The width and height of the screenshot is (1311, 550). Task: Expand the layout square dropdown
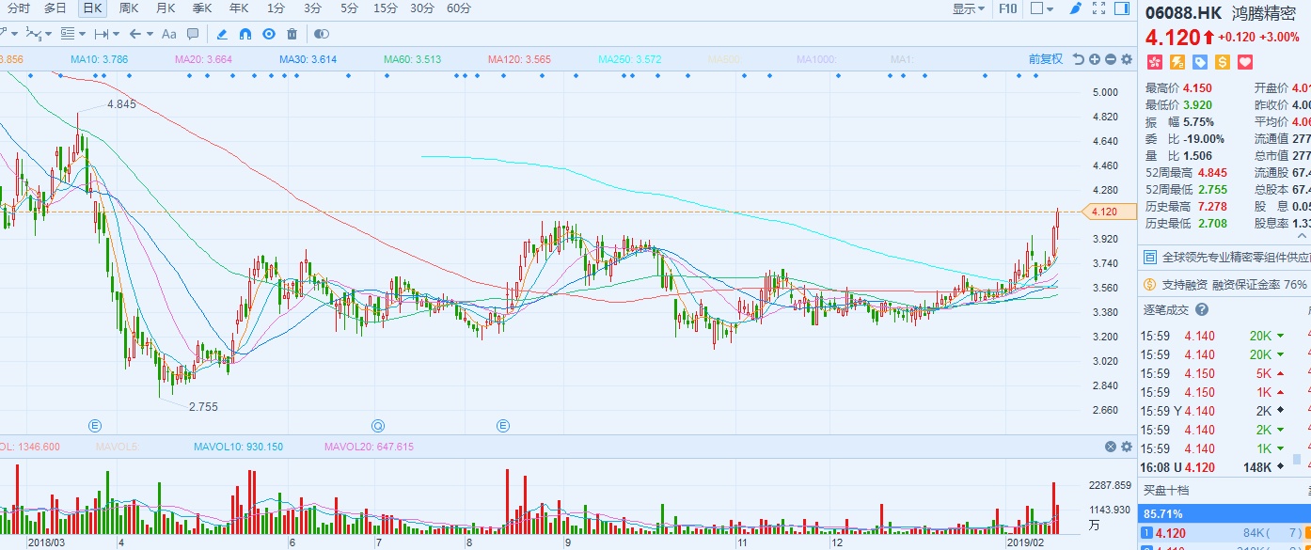coord(1041,8)
